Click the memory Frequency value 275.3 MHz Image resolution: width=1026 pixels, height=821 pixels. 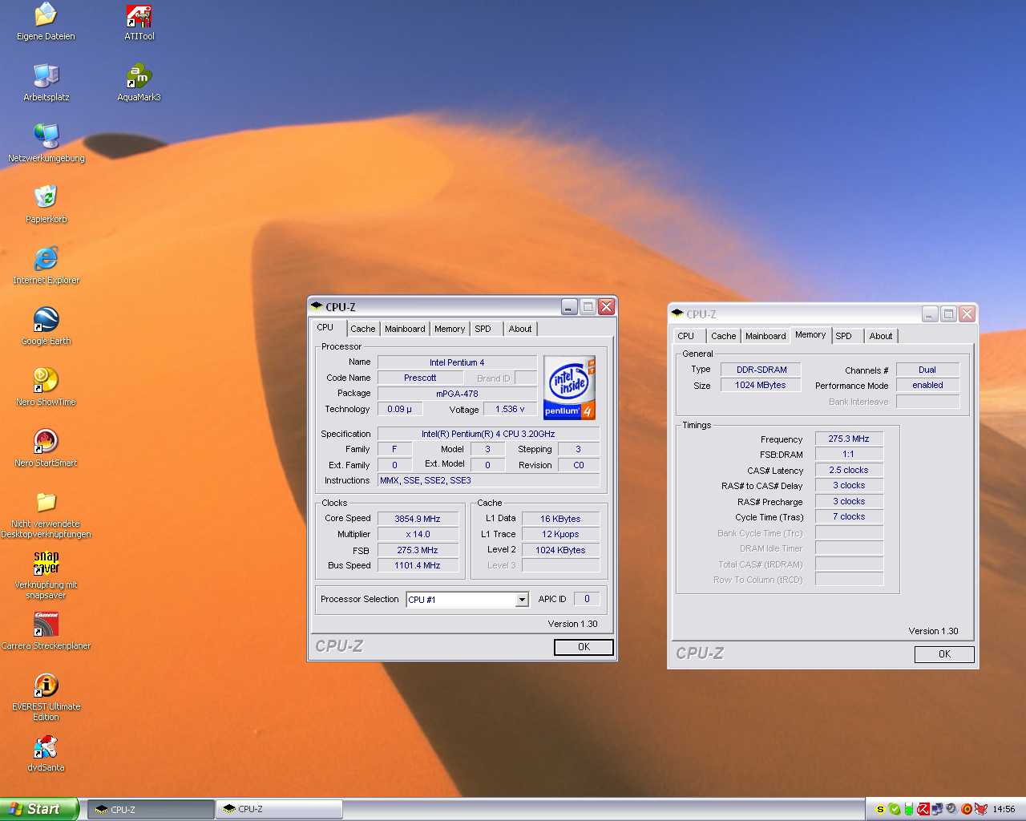[x=849, y=439]
